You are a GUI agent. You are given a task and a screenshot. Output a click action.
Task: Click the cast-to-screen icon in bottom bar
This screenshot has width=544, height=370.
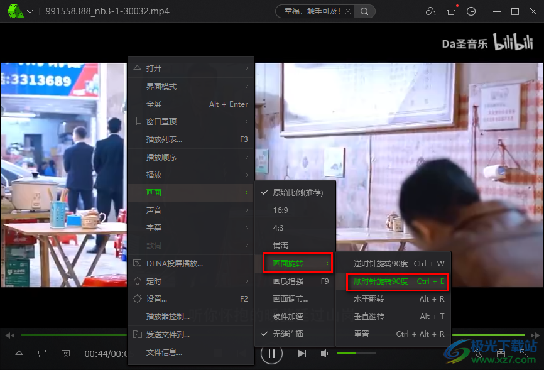[65, 354]
